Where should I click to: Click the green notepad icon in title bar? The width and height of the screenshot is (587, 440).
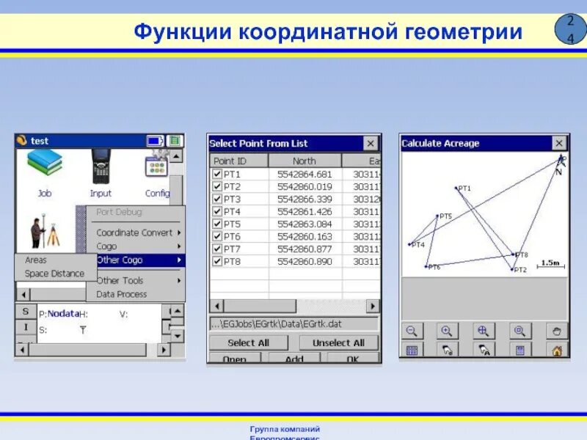tap(174, 141)
